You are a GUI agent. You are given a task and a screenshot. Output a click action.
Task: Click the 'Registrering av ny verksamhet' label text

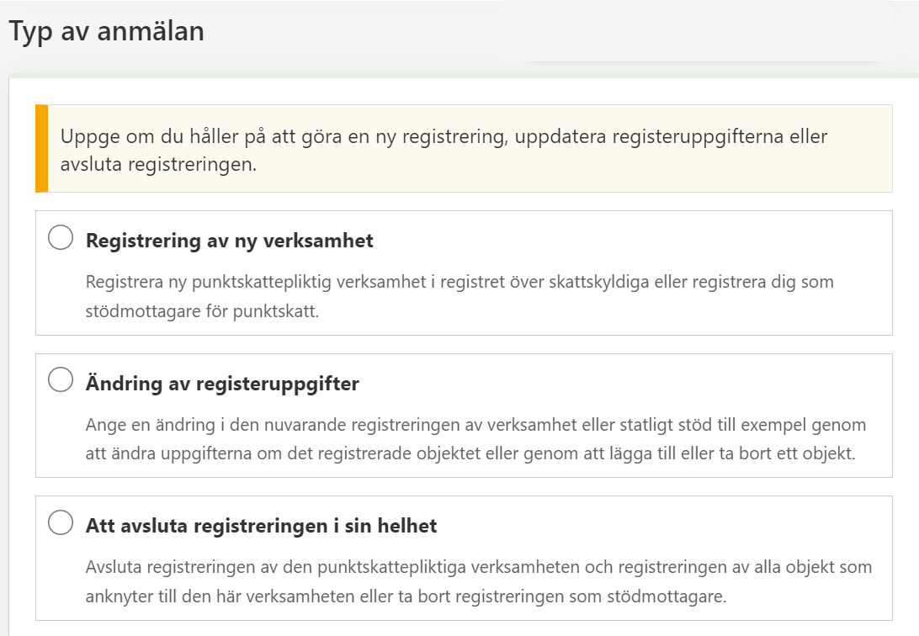[x=229, y=241]
